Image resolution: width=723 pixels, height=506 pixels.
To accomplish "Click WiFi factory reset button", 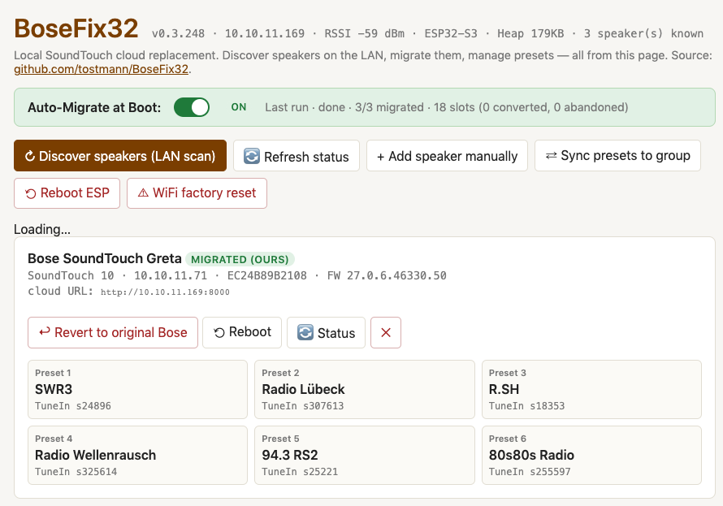I will tap(197, 193).
